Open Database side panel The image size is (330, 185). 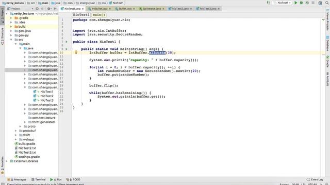pyautogui.click(x=327, y=44)
